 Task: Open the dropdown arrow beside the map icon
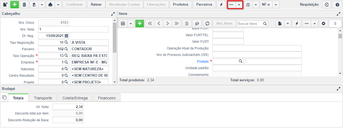click(255, 5)
